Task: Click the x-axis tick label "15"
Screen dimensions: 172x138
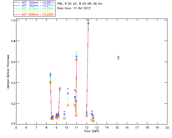Action: tap(117, 127)
